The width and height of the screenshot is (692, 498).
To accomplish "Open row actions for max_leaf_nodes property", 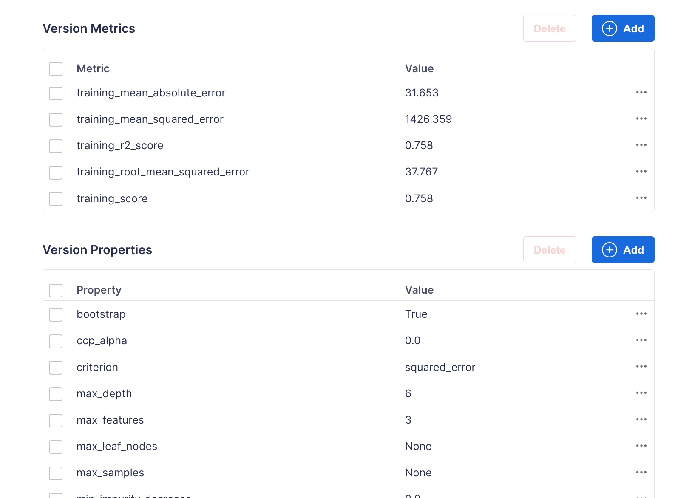I will click(x=641, y=446).
